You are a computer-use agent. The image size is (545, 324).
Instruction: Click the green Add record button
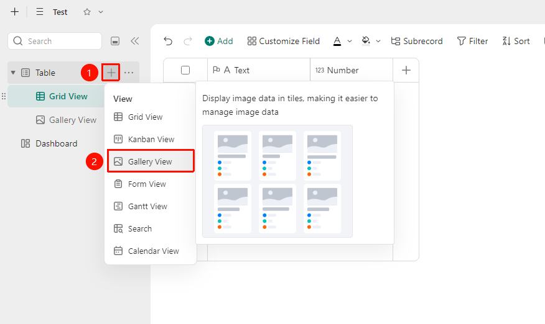pyautogui.click(x=218, y=41)
